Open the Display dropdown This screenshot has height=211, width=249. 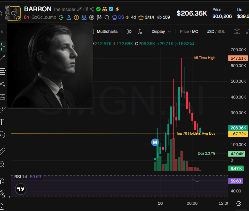tap(161, 32)
